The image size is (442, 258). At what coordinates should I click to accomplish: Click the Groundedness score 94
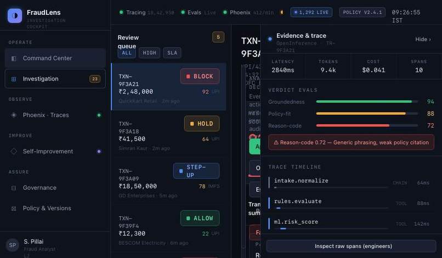coord(430,102)
